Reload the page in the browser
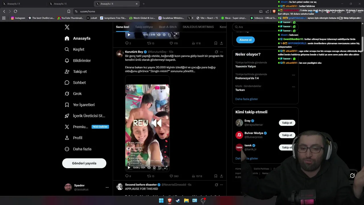The height and width of the screenshot is (205, 364). pos(15,11)
